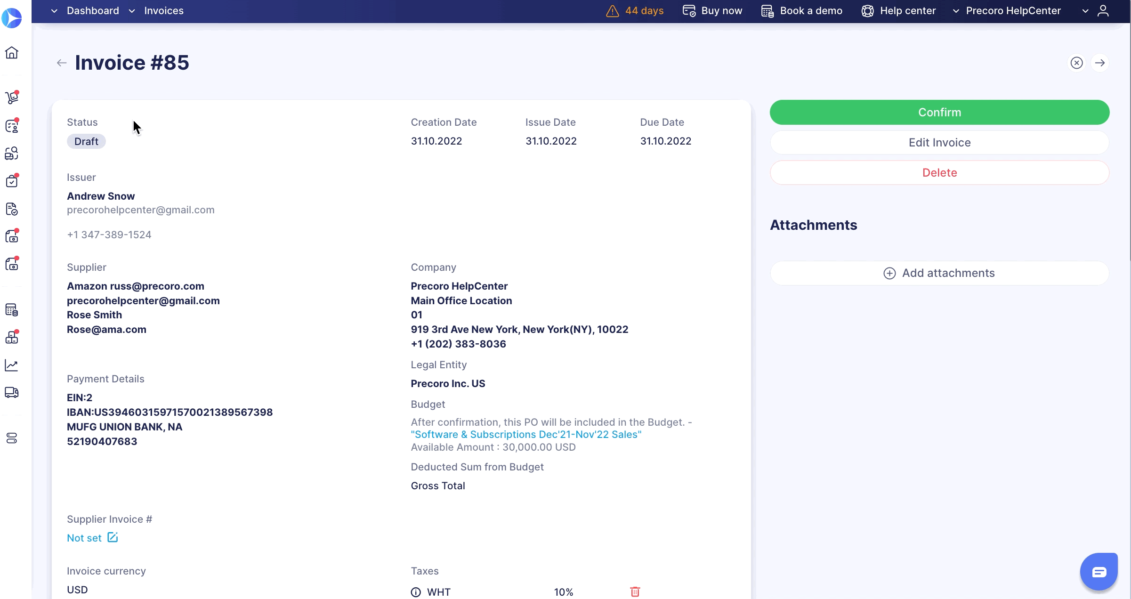Viewport: 1131px width, 599px height.
Task: Open the Invoices breadcrumb
Action: [164, 11]
